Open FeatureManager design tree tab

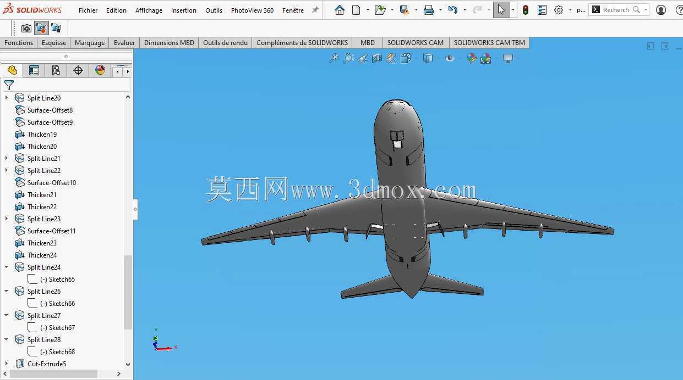(x=12, y=70)
